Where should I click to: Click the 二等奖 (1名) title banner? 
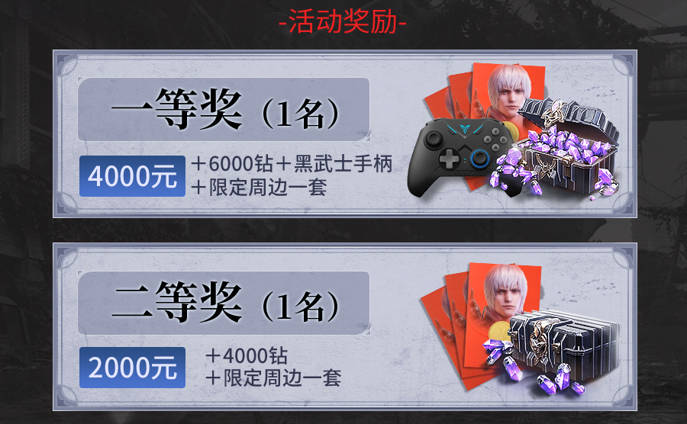point(224,304)
